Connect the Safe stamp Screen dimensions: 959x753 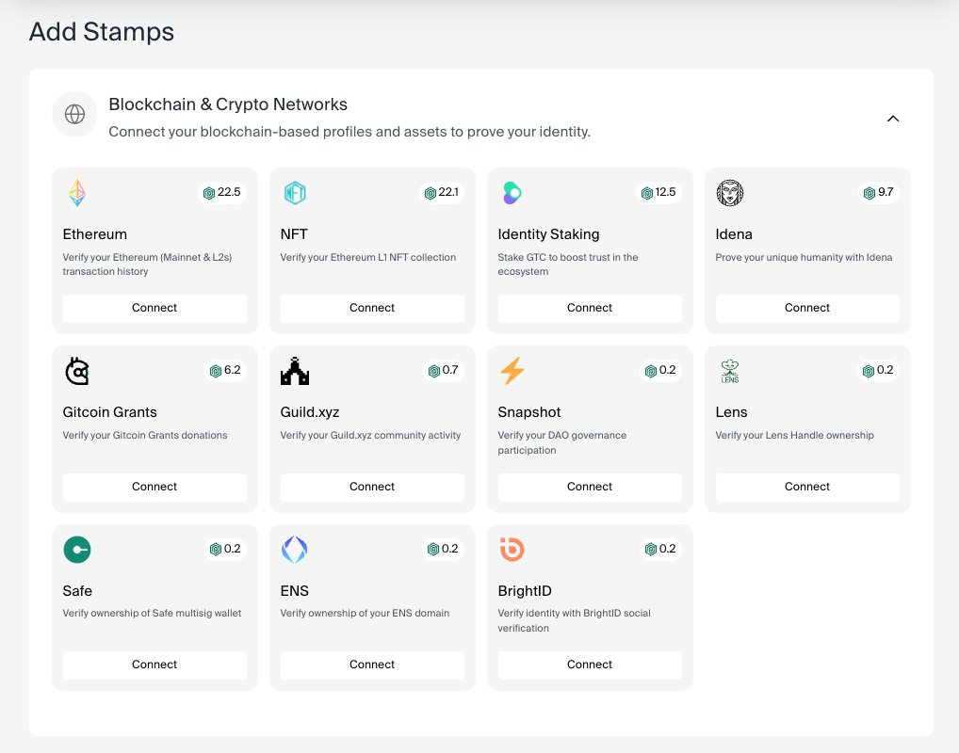(154, 665)
